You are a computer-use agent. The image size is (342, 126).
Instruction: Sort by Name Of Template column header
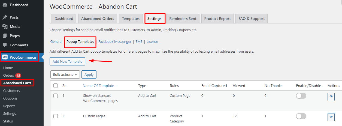[98, 86]
